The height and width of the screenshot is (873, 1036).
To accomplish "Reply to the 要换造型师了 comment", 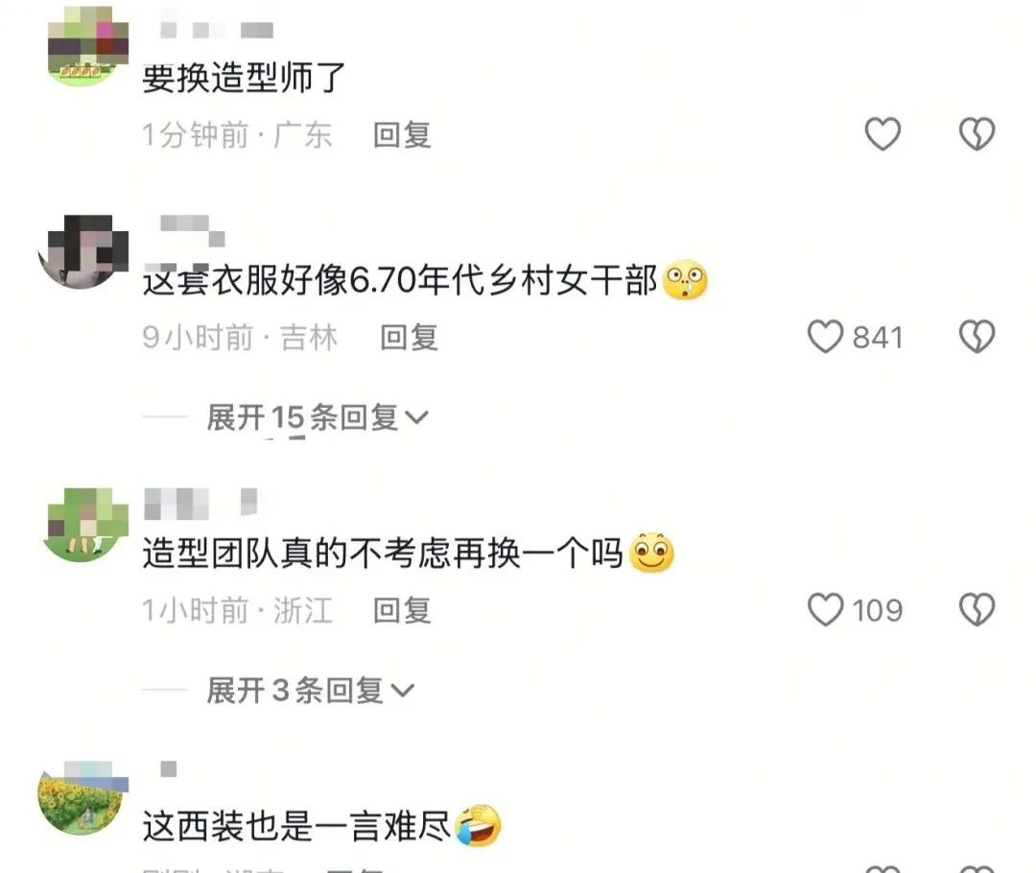I will coord(402,135).
